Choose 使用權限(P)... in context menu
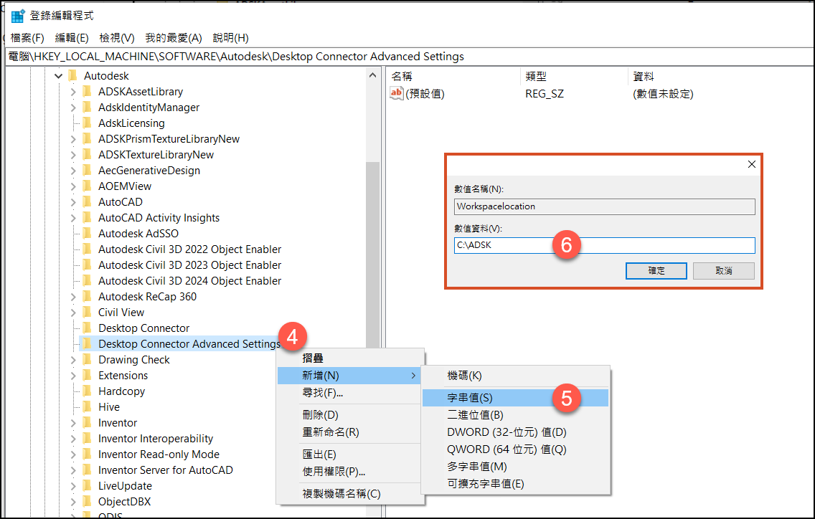 click(x=350, y=472)
